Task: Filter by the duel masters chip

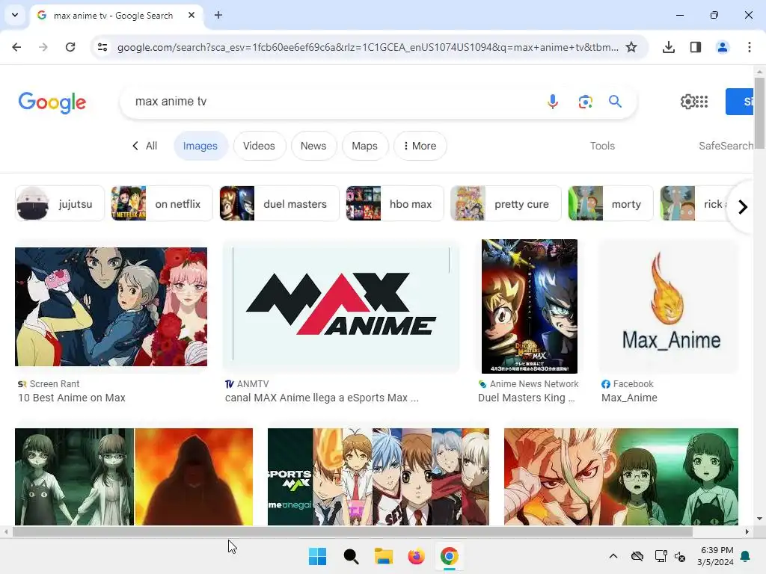Action: [279, 204]
